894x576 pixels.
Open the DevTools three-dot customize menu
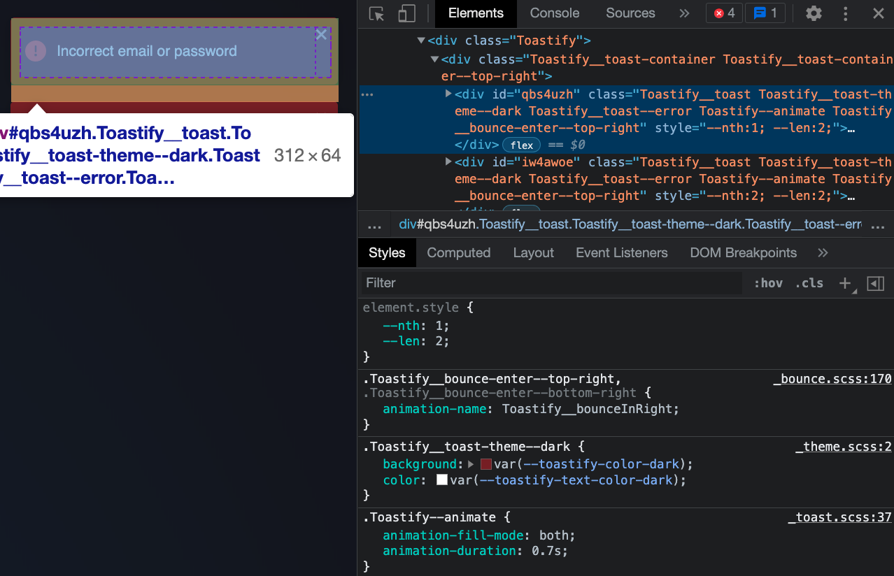click(x=846, y=13)
